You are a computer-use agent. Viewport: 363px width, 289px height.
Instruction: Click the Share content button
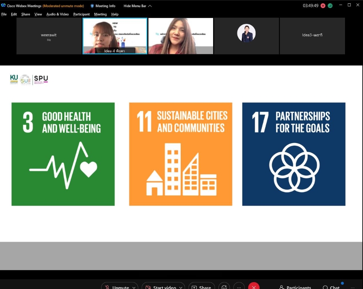201,287
